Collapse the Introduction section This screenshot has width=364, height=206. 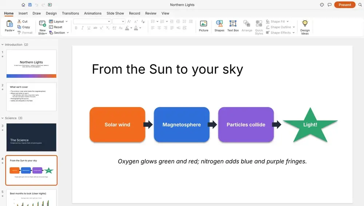[x=3, y=44]
